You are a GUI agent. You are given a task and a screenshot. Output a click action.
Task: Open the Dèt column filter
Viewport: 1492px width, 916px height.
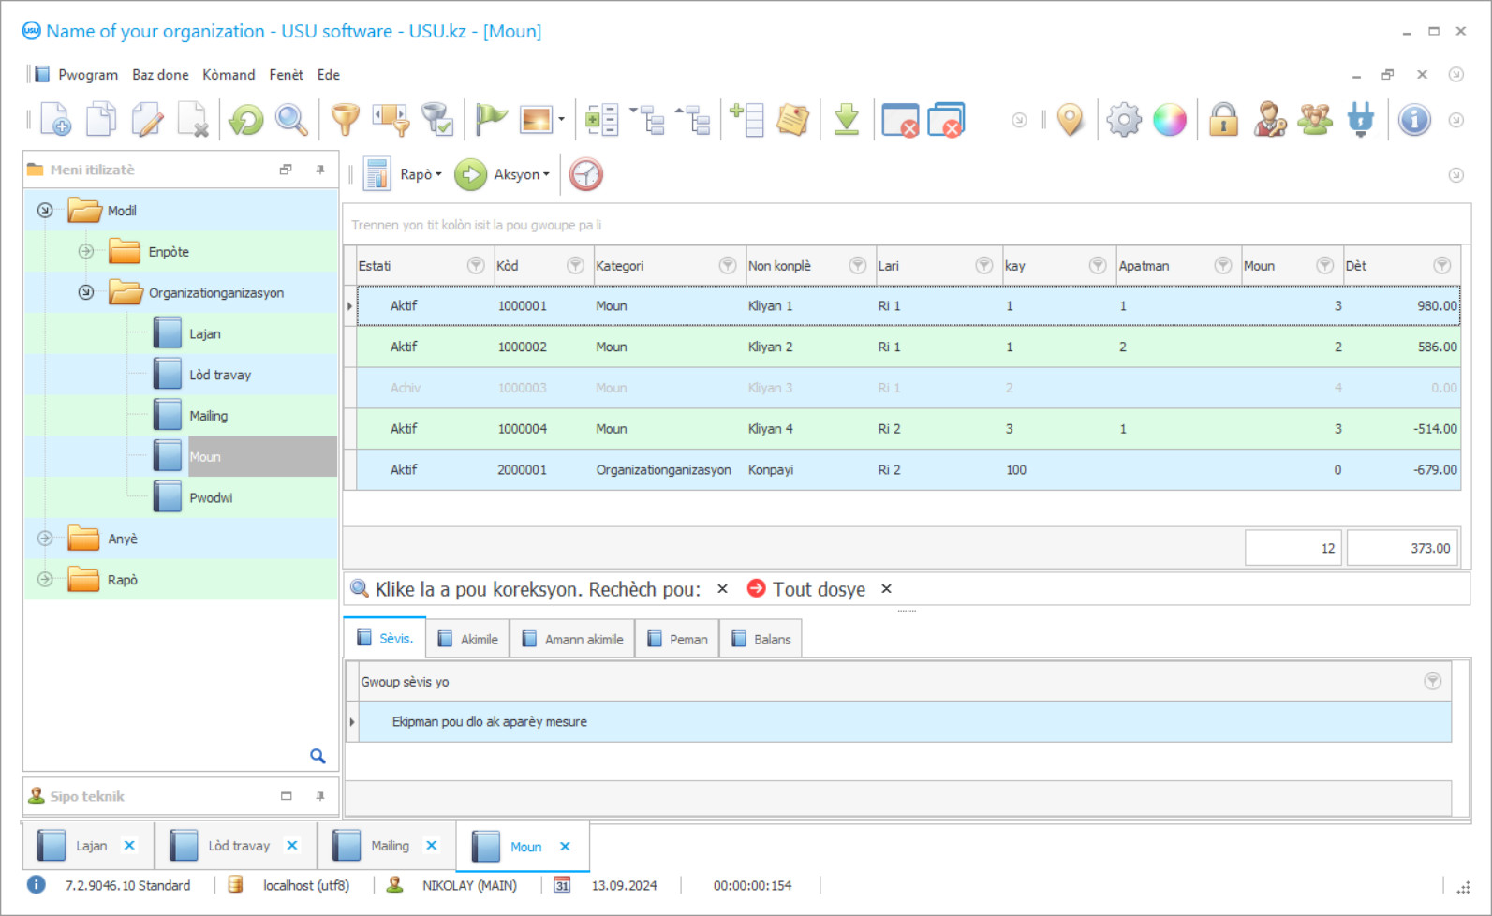coord(1442,266)
